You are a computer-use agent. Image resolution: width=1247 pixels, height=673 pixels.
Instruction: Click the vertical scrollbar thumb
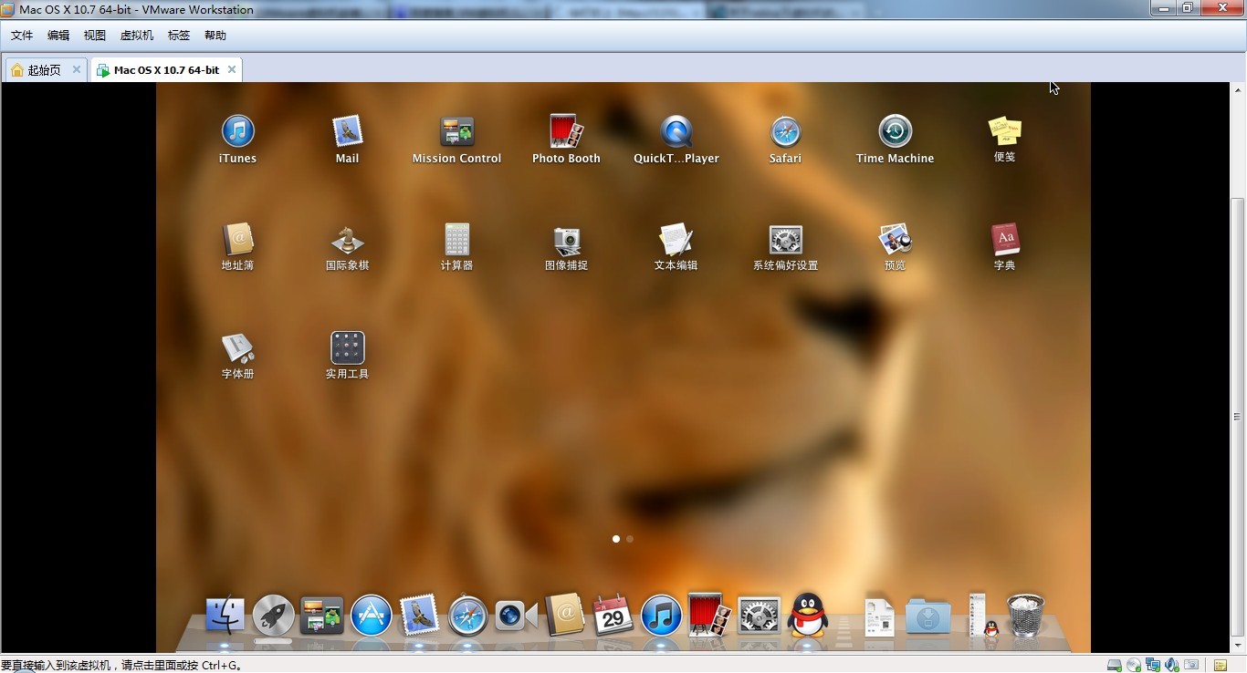coord(1238,418)
